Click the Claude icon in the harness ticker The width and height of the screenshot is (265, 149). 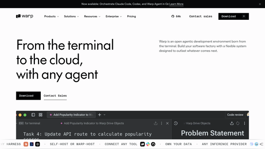[x=26, y=144]
